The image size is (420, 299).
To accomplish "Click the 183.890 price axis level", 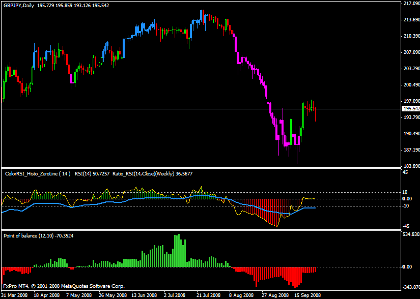I will coord(410,166).
